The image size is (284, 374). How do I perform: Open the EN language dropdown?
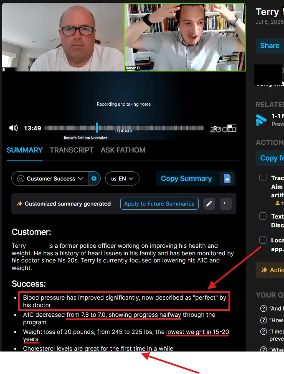[122, 178]
